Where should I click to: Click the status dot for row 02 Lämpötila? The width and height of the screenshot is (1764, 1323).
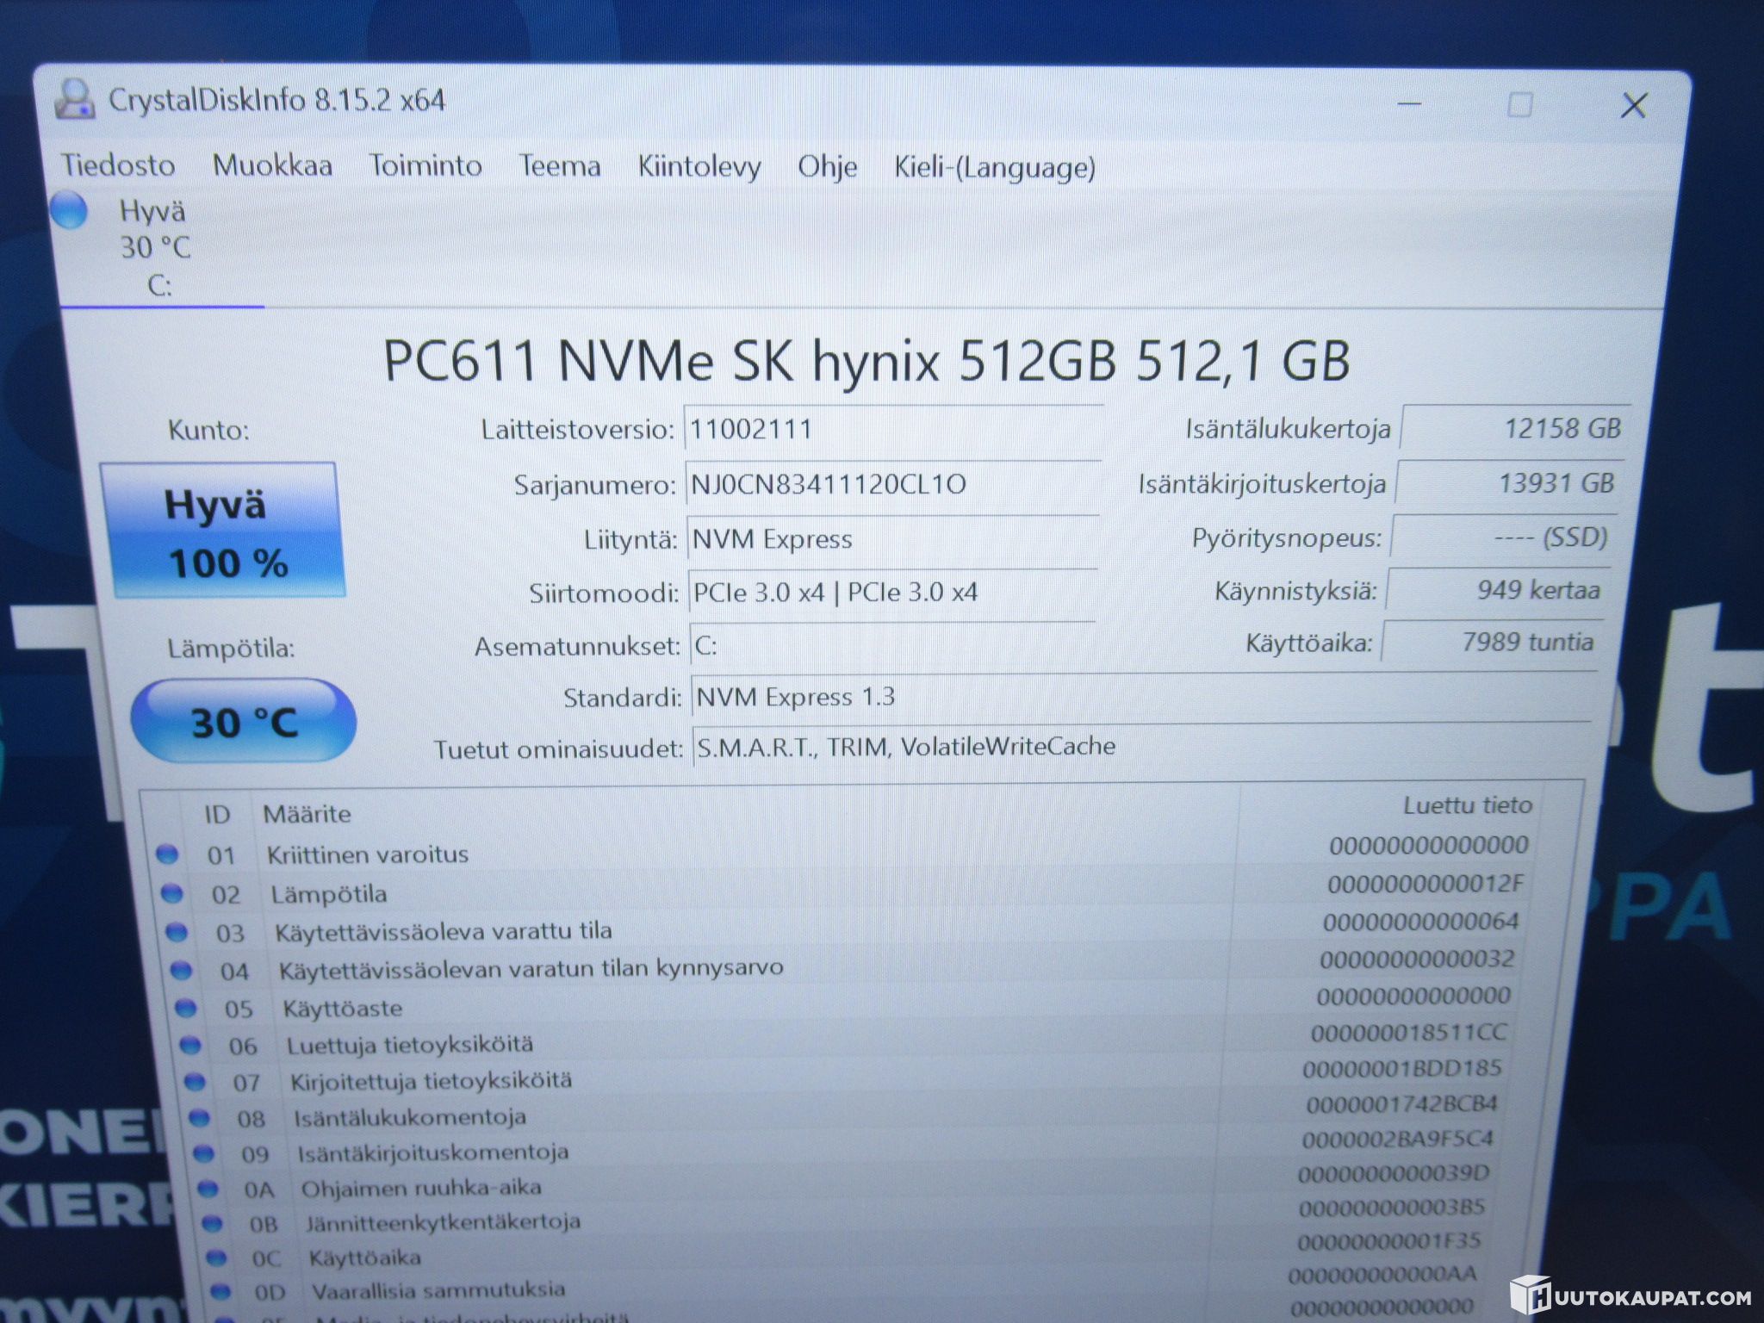pyautogui.click(x=172, y=893)
